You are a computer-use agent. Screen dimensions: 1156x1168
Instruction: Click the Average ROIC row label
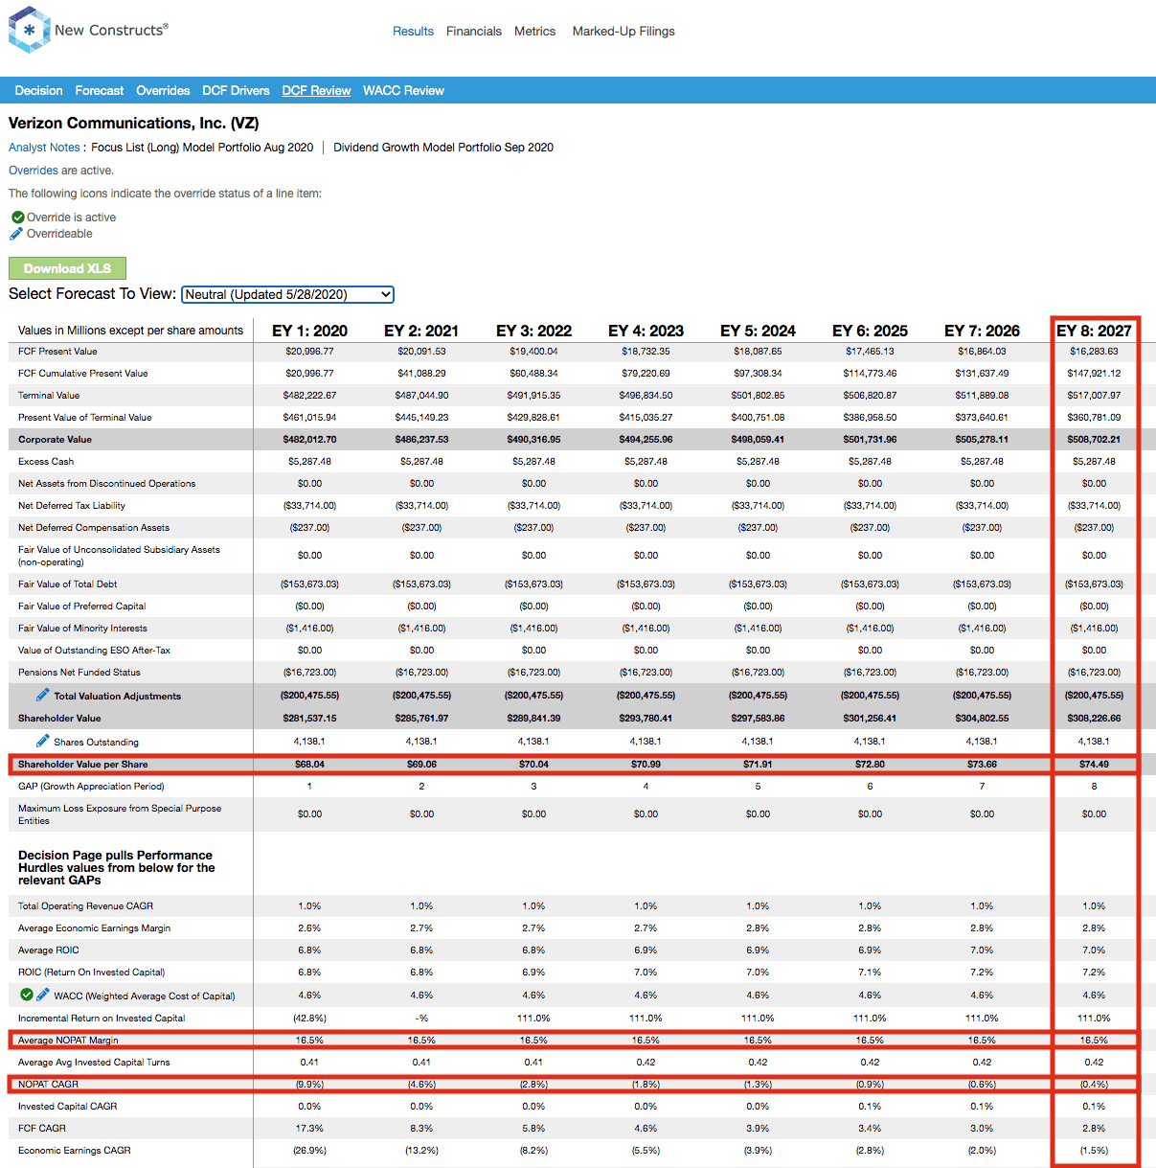[x=49, y=950]
